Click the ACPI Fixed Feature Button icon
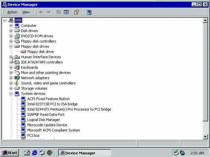 click(23, 99)
